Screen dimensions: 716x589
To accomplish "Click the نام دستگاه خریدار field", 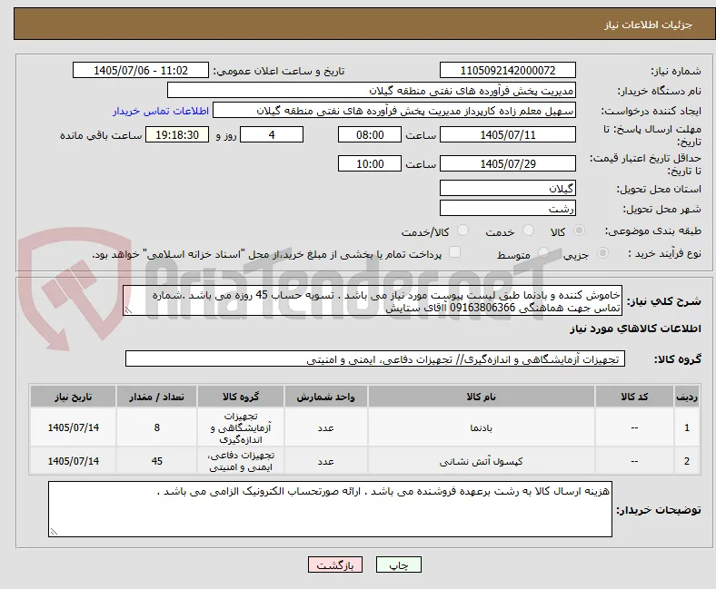I will tap(372, 91).
